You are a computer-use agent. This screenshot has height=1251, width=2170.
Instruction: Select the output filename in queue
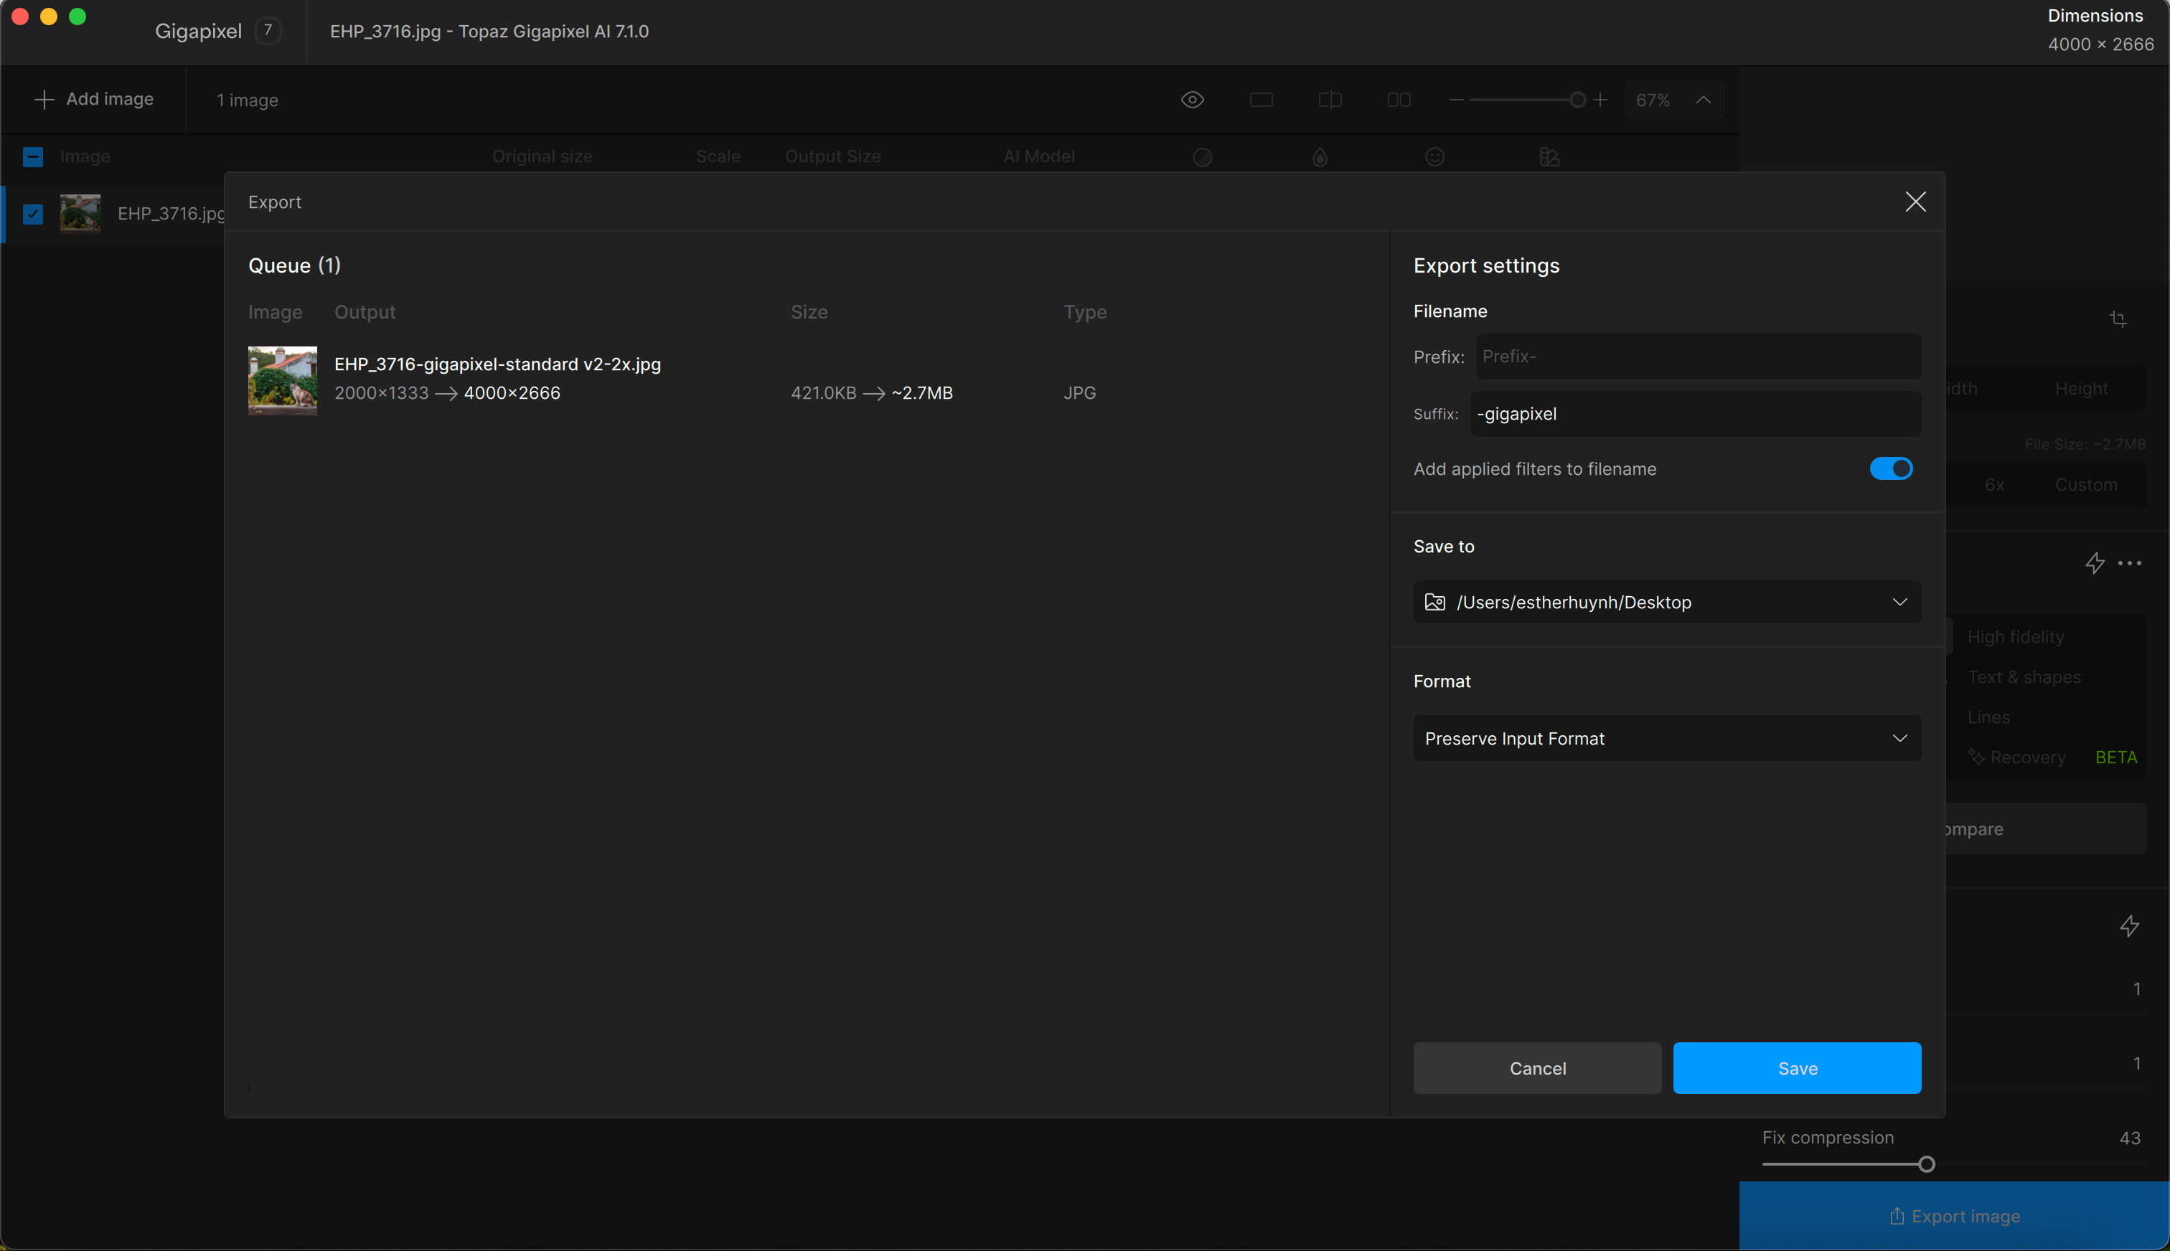pos(497,364)
